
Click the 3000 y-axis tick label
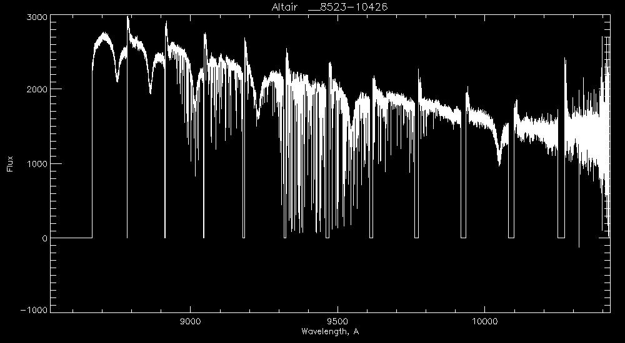tap(37, 17)
